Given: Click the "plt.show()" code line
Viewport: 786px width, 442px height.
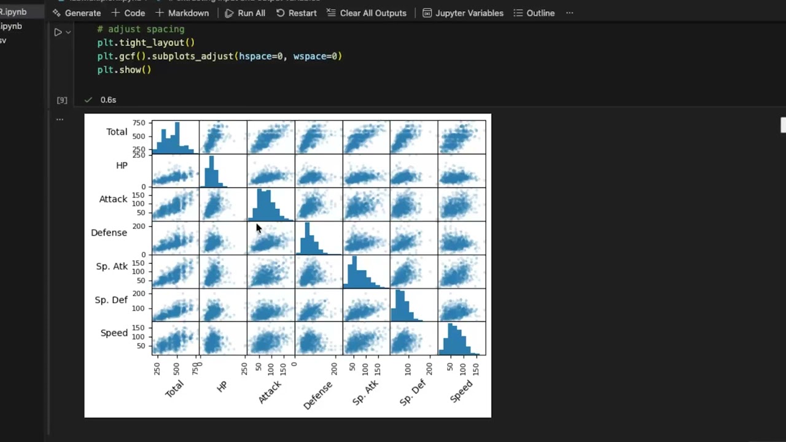Looking at the screenshot, I should 124,69.
